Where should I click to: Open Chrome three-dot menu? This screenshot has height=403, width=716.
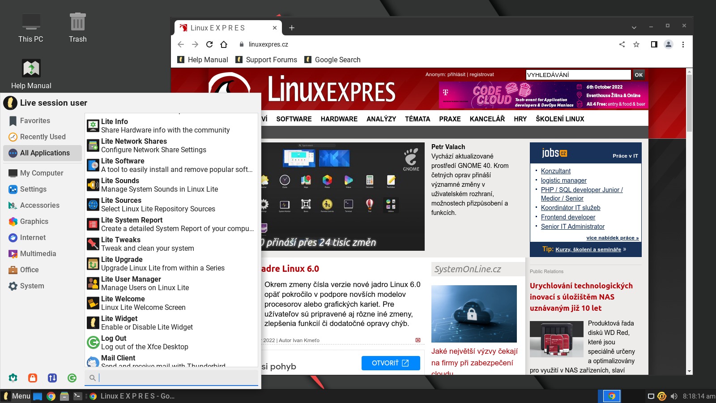[683, 44]
